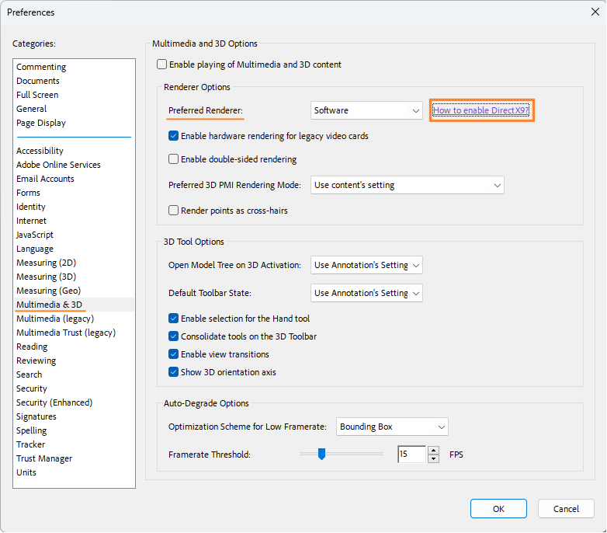Enable playing of Multimedia and 3D content

point(161,64)
